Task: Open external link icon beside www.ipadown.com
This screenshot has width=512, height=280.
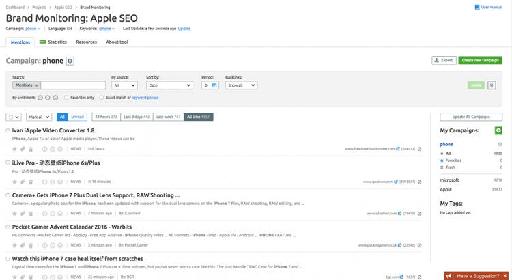Action: (396, 182)
